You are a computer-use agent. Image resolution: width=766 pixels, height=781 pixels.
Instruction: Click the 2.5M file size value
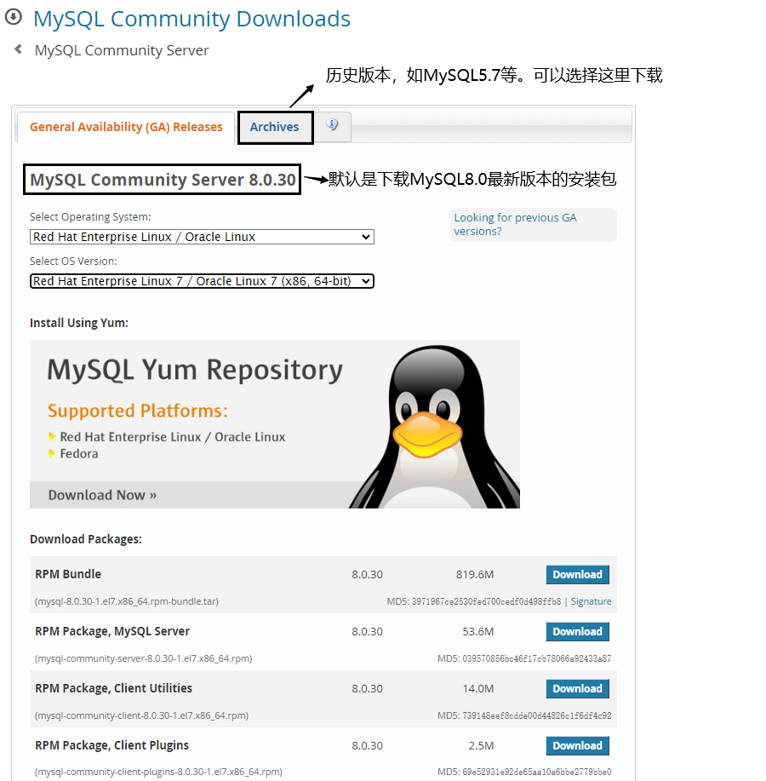coord(481,745)
